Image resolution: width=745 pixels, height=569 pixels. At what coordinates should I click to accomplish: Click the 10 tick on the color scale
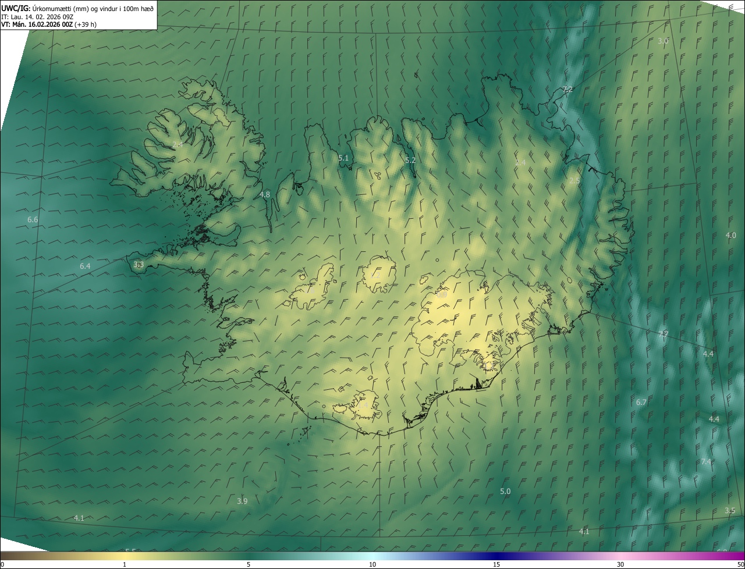[x=372, y=564]
